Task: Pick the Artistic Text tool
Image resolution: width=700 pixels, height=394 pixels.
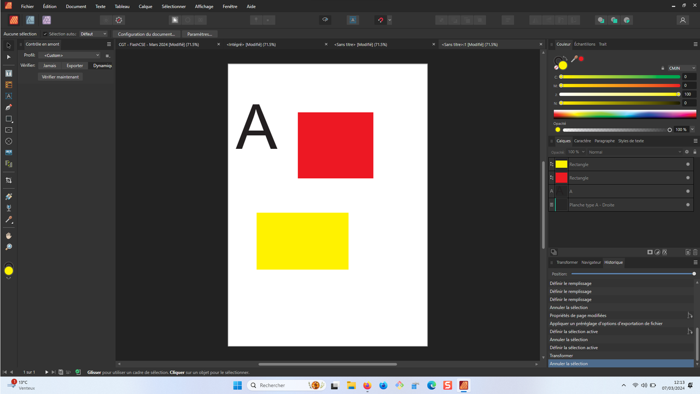Action: click(x=9, y=96)
